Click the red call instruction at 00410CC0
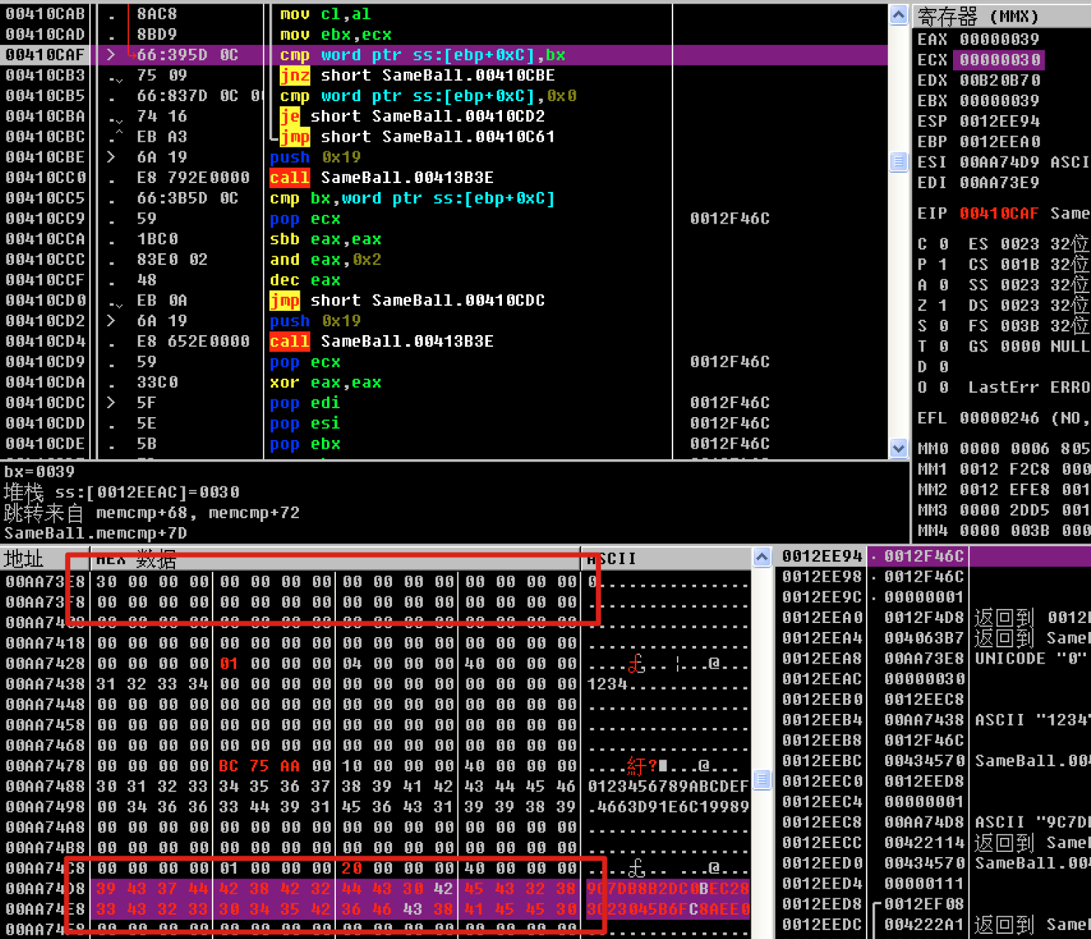This screenshot has width=1091, height=939. tap(289, 178)
